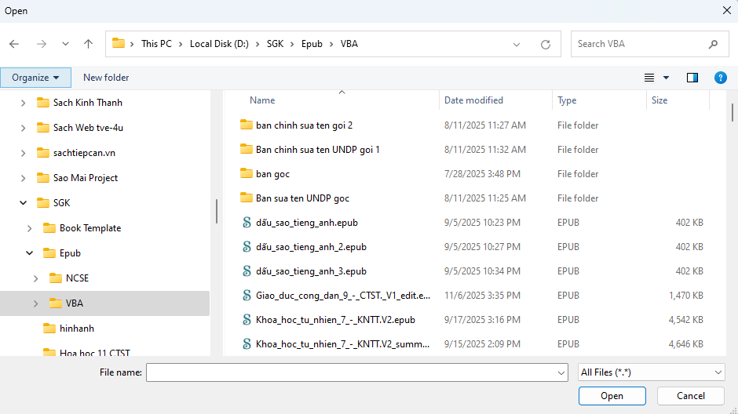Viewport: 738px width, 414px height.
Task: Expand the Sao Mai Project folder
Action: click(23, 178)
